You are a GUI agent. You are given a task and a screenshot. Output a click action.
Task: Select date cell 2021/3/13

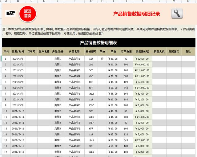[18, 152]
